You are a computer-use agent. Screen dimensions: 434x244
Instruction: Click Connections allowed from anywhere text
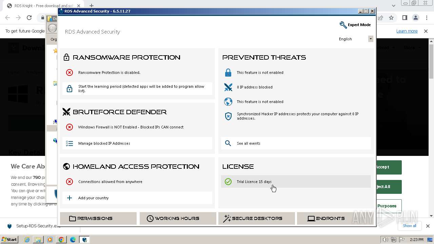pyautogui.click(x=110, y=182)
